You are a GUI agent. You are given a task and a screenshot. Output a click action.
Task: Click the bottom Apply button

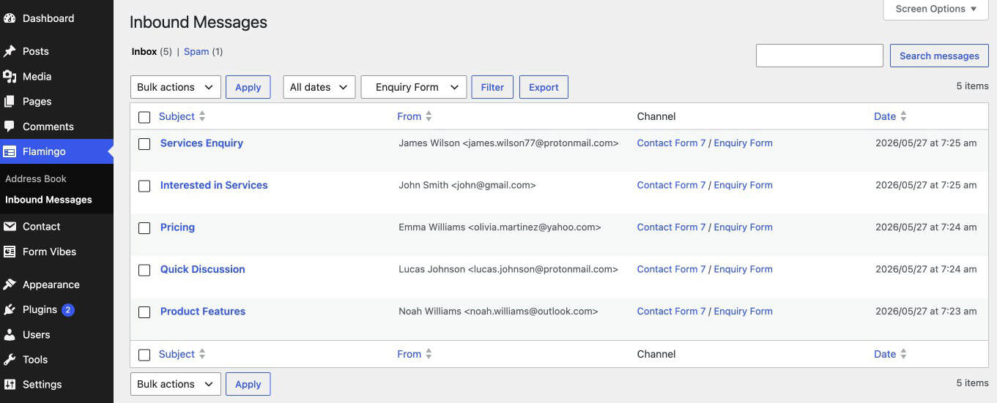point(248,384)
